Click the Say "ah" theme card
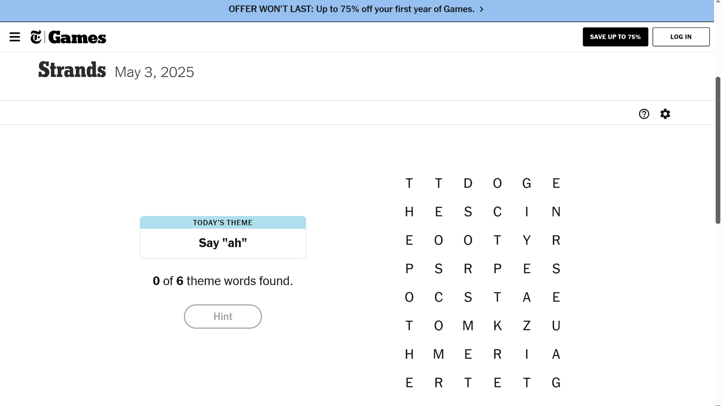Image resolution: width=722 pixels, height=406 pixels. tap(223, 242)
